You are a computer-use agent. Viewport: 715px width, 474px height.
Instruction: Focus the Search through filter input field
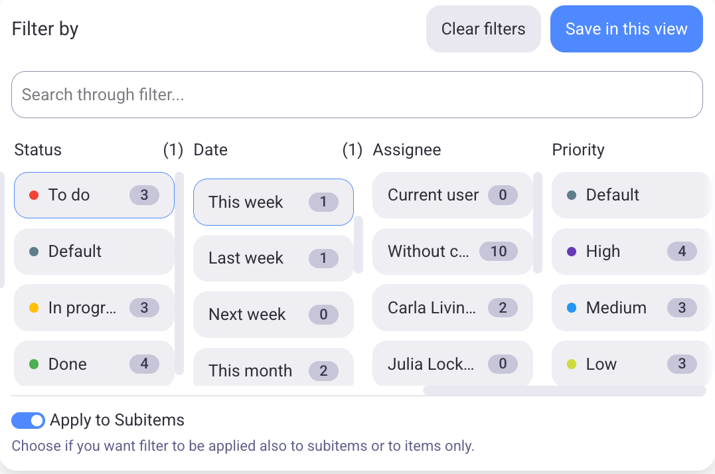tap(357, 95)
